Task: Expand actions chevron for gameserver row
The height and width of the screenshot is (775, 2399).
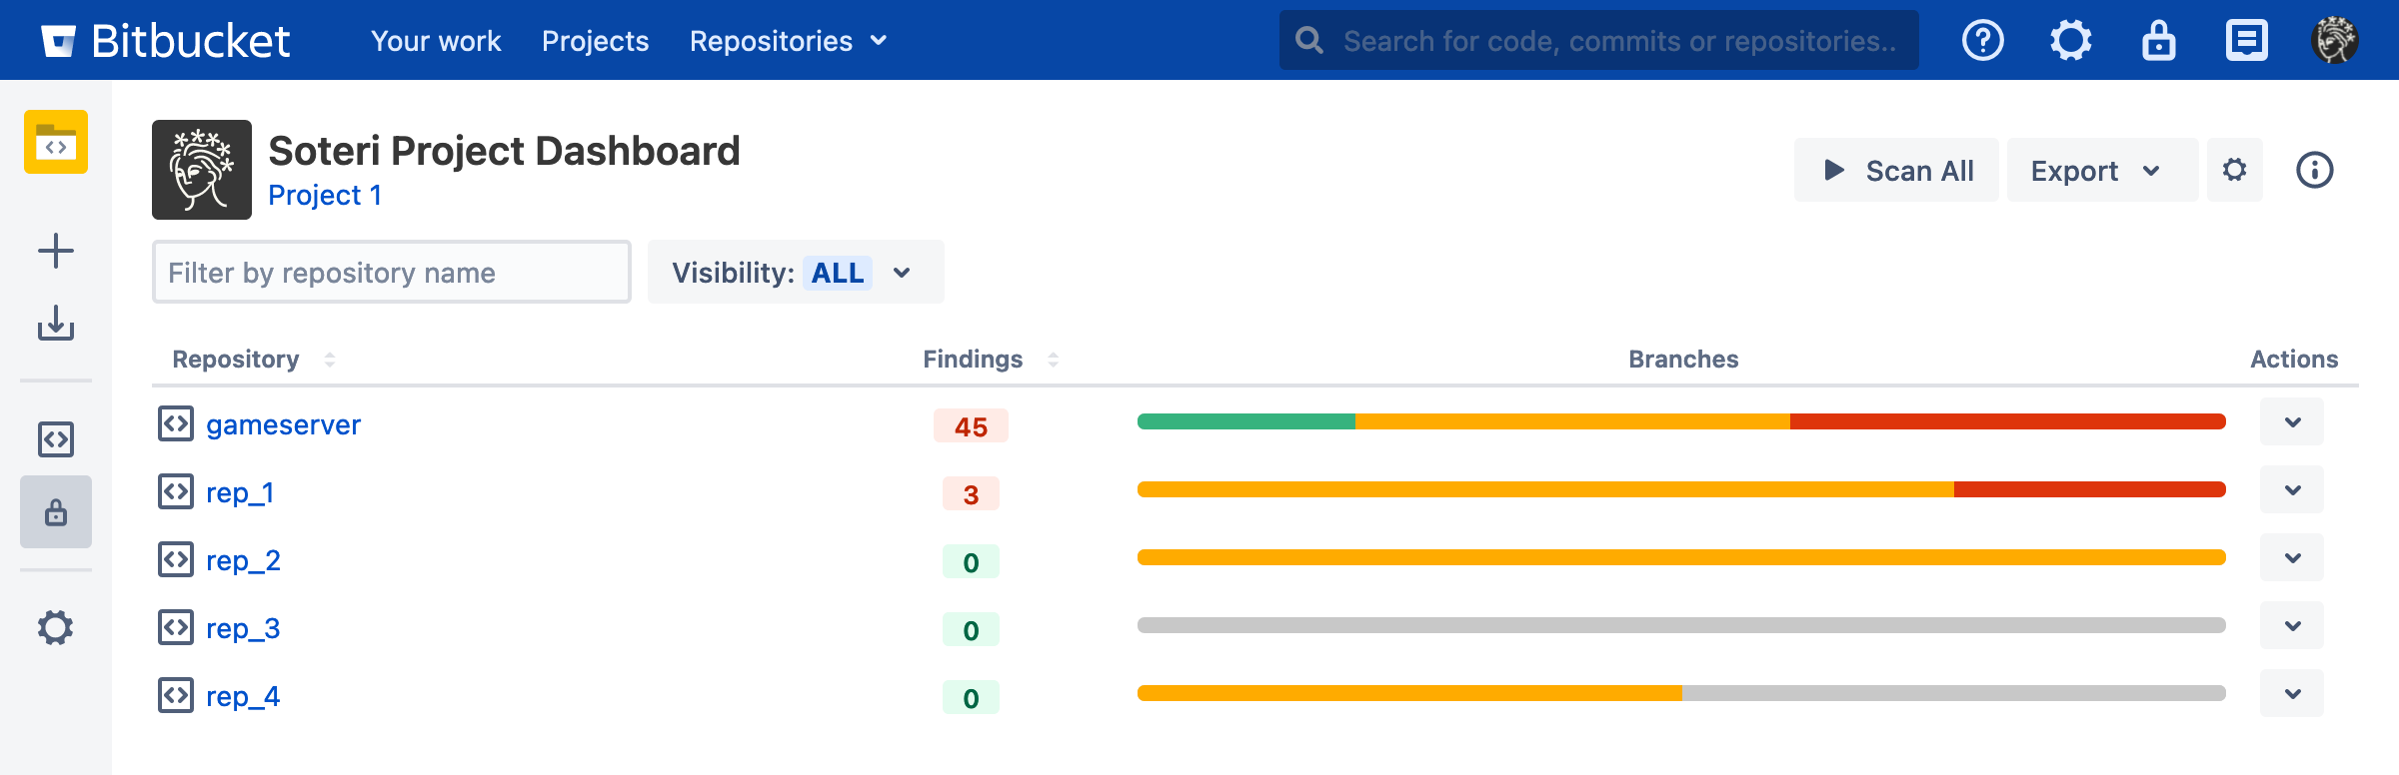Action: pyautogui.click(x=2292, y=422)
